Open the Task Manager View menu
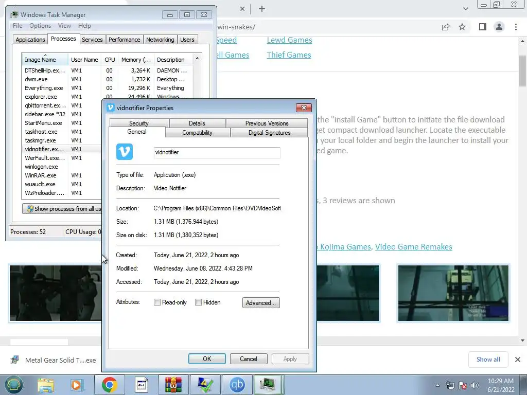 pyautogui.click(x=64, y=26)
